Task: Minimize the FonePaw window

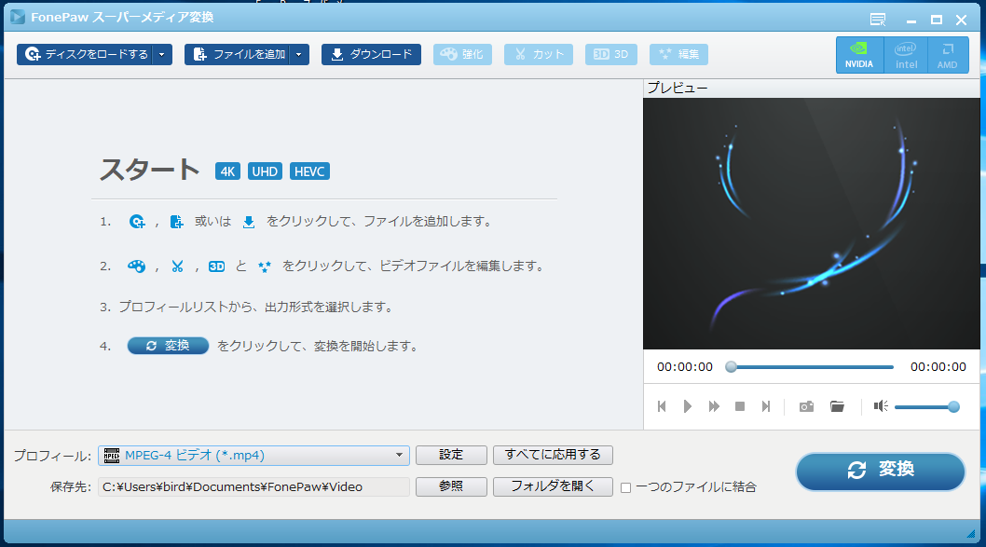Action: tap(911, 21)
